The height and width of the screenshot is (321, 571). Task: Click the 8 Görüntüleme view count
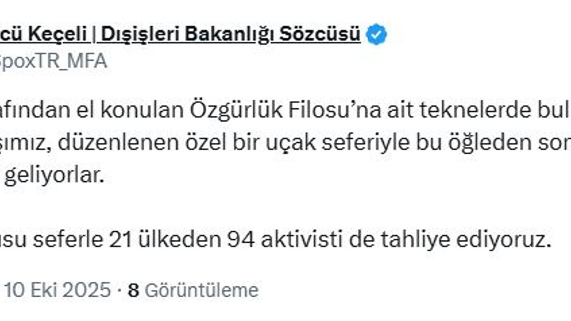(x=193, y=290)
